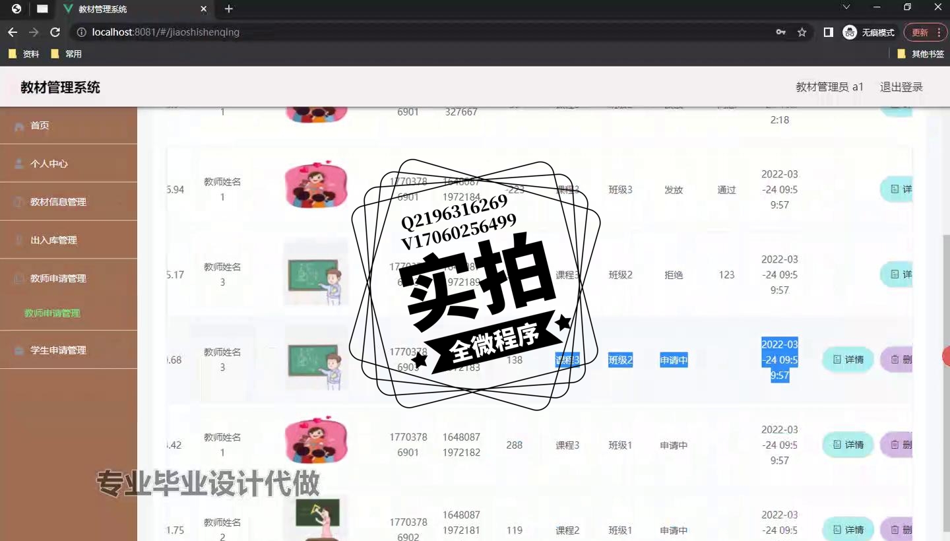
Task: Click the 123 reply cell
Action: tap(726, 275)
